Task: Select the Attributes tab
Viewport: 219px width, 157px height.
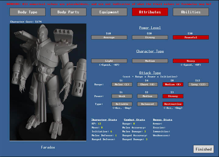Action: [150, 12]
